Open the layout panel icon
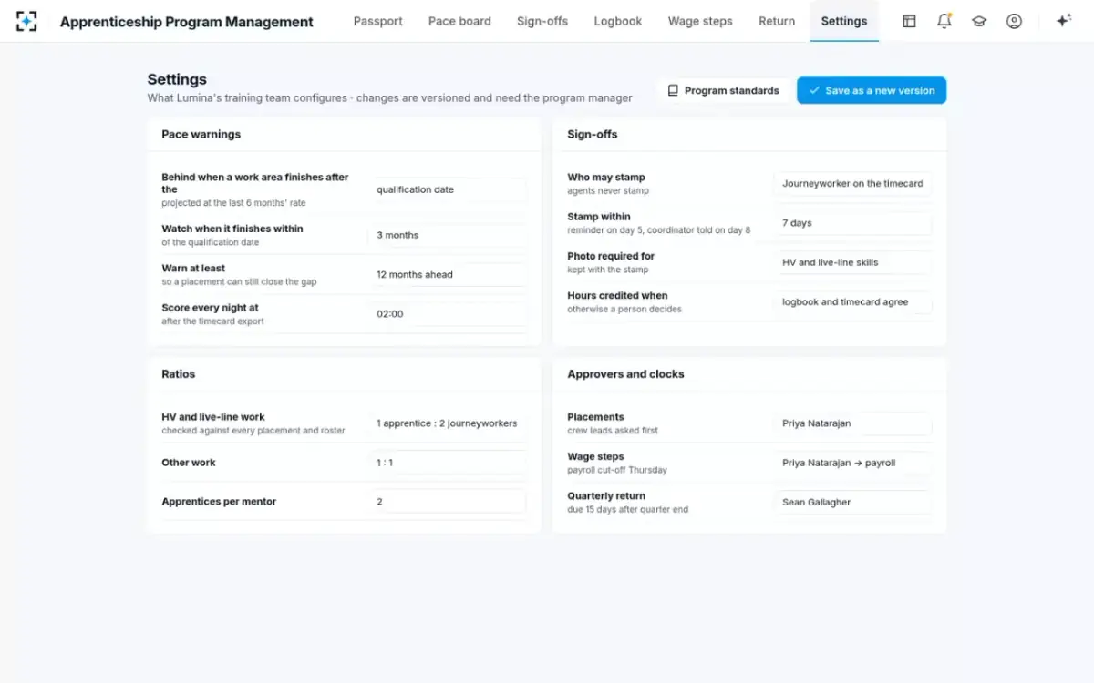The width and height of the screenshot is (1094, 683). point(909,21)
